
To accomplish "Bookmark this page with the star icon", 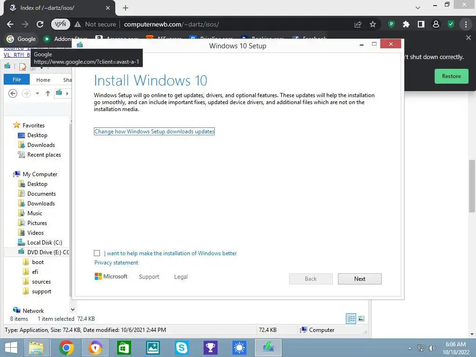I will pyautogui.click(x=373, y=24).
